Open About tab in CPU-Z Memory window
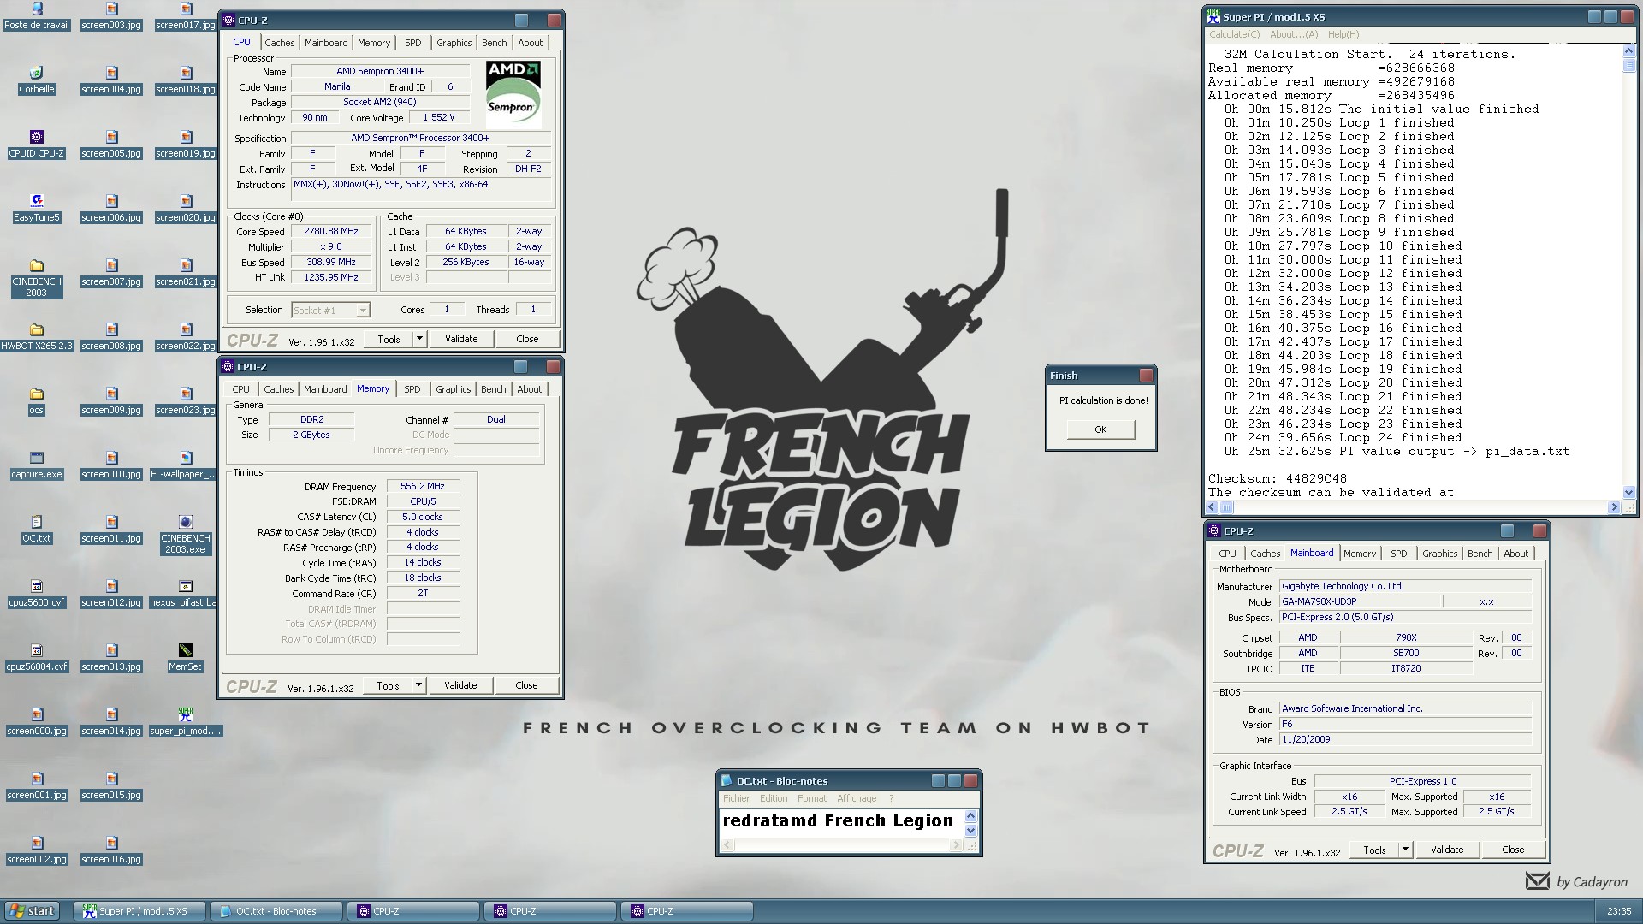The image size is (1643, 924). point(530,389)
